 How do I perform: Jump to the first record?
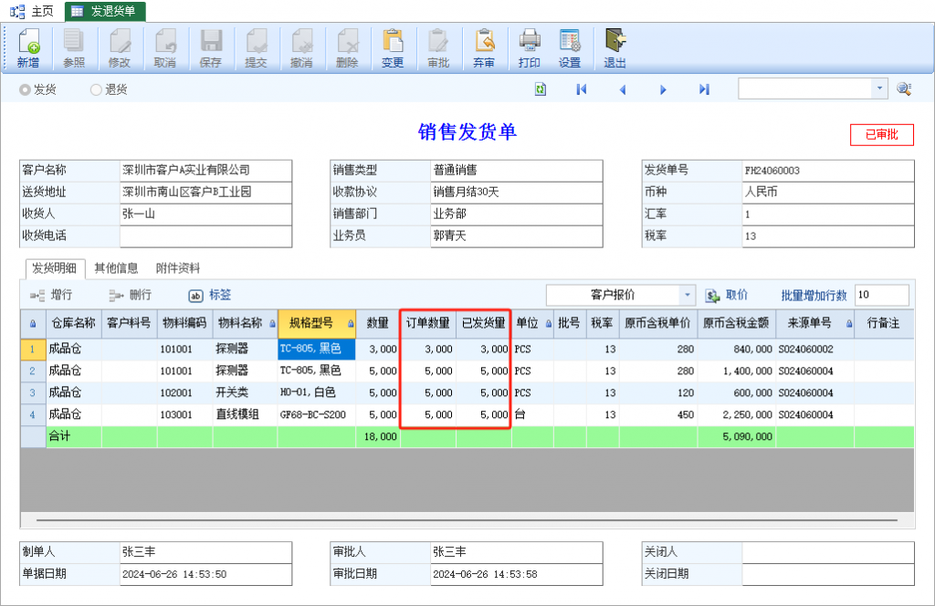[581, 89]
